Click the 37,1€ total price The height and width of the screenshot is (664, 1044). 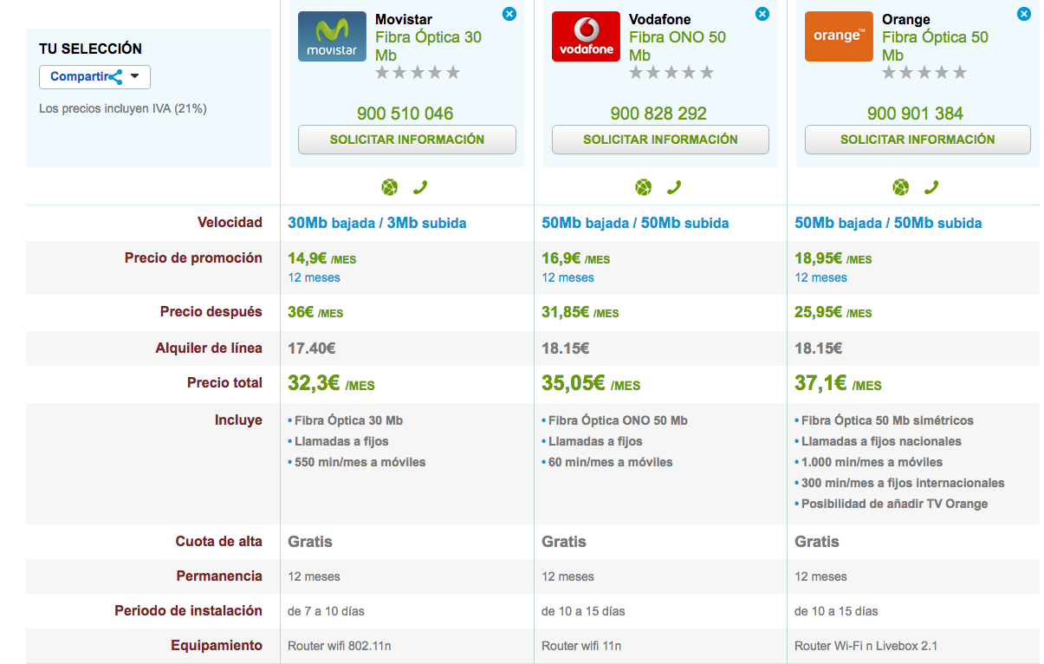pyautogui.click(x=838, y=384)
